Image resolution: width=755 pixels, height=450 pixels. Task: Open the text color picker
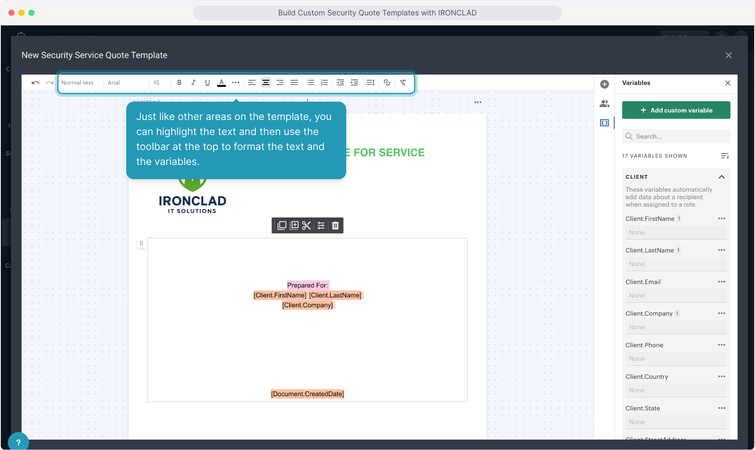tap(222, 82)
